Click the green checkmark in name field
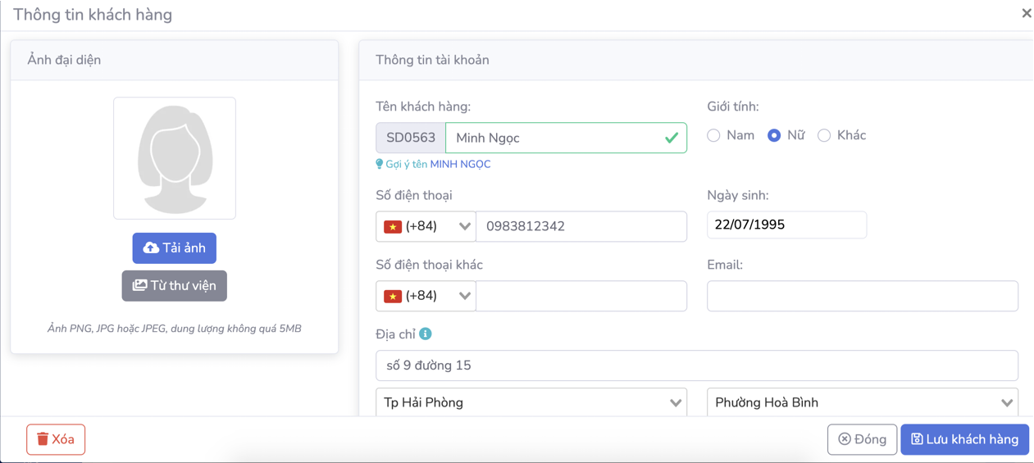Viewport: 1034px width, 463px height. click(x=672, y=138)
